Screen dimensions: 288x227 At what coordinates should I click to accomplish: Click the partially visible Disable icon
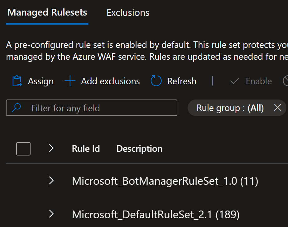(x=286, y=81)
